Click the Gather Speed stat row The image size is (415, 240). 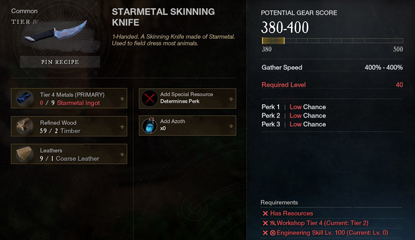point(332,67)
